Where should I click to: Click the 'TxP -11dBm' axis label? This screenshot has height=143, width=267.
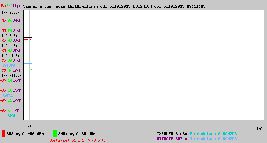[12, 75]
